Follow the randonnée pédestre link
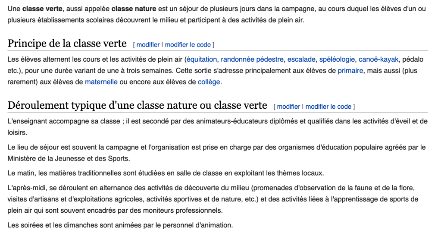441x233 pixels. (252, 60)
